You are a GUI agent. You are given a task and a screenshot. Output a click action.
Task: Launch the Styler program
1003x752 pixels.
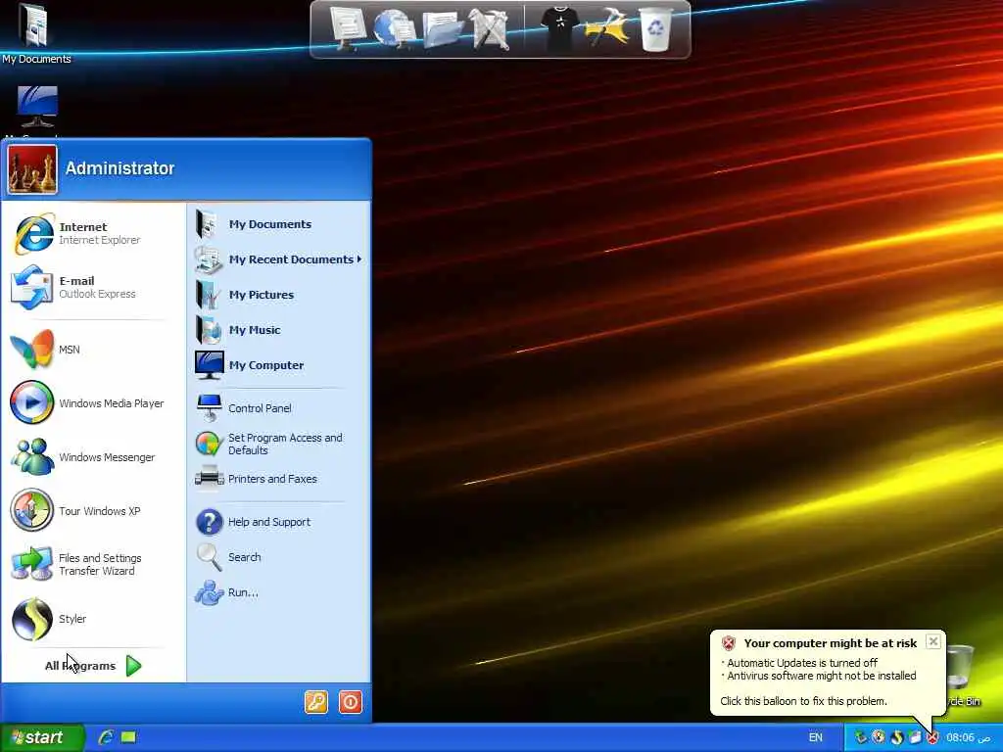point(94,619)
